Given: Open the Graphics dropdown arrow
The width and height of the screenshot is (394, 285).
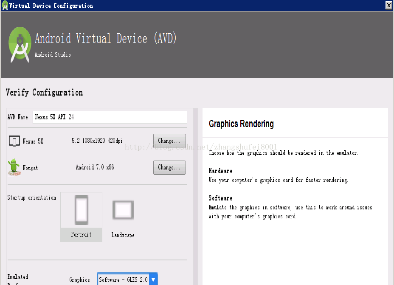Looking at the screenshot, I should point(153,279).
